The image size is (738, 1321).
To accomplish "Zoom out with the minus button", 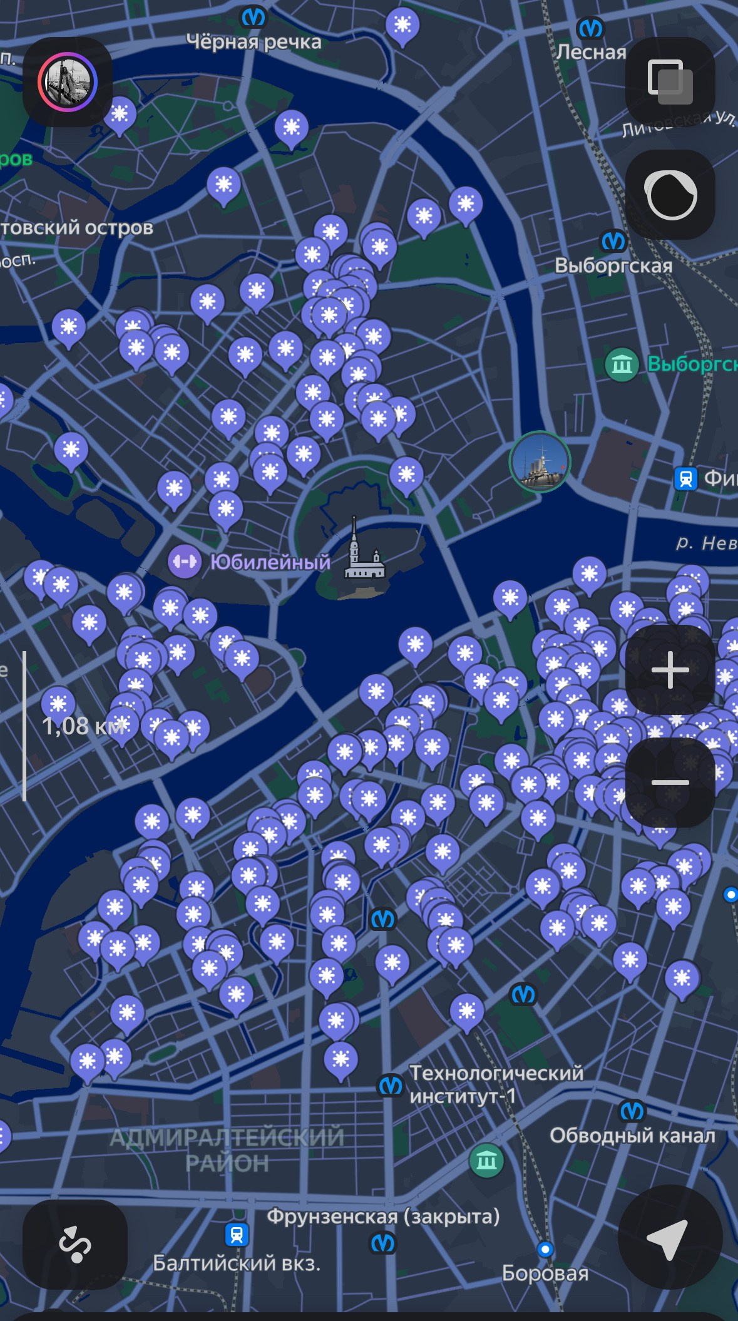I will (670, 783).
